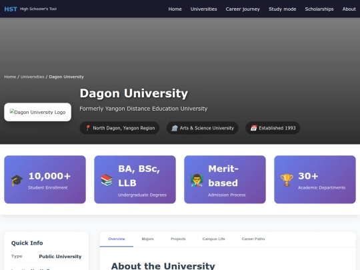Click the Dagon University Logo image
The height and width of the screenshot is (270, 360).
coord(37,112)
